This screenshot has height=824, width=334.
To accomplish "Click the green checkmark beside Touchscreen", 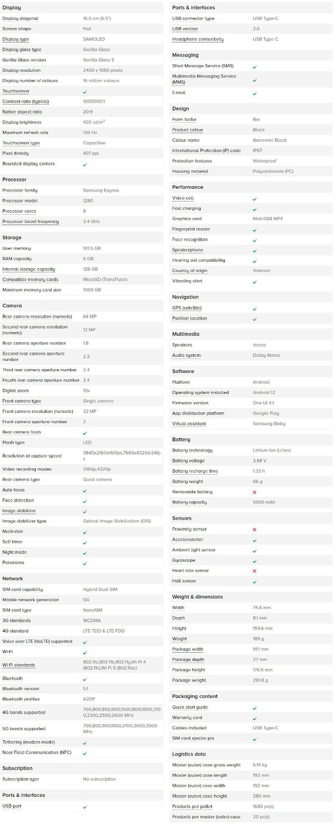I will click(85, 91).
